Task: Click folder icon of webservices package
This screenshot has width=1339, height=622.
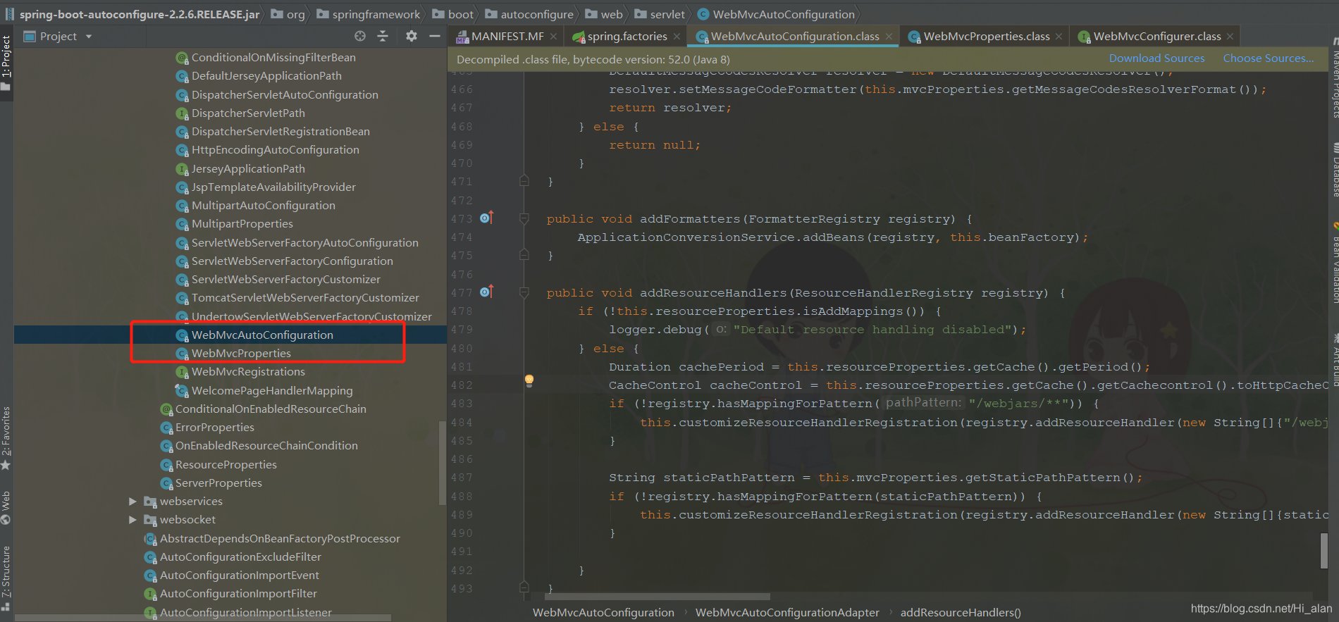Action: tap(150, 502)
